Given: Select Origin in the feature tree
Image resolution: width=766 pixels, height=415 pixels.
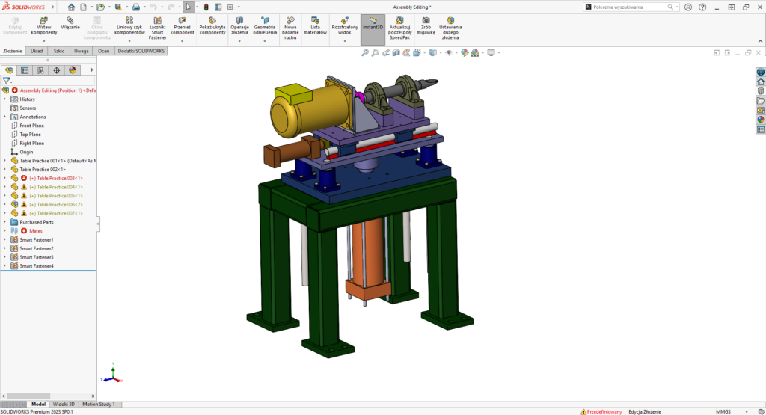Looking at the screenshot, I should click(26, 152).
